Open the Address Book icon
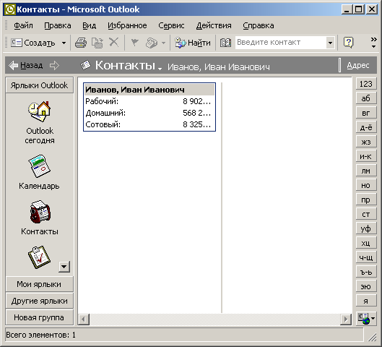The image size is (382, 347). click(x=225, y=43)
